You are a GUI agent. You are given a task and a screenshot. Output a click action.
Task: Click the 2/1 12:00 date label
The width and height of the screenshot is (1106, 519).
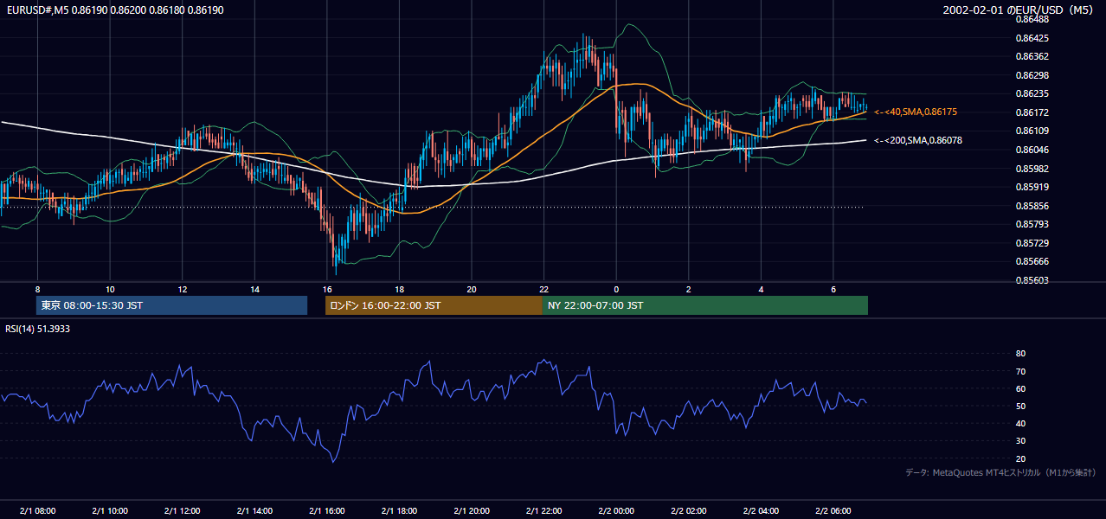(183, 511)
